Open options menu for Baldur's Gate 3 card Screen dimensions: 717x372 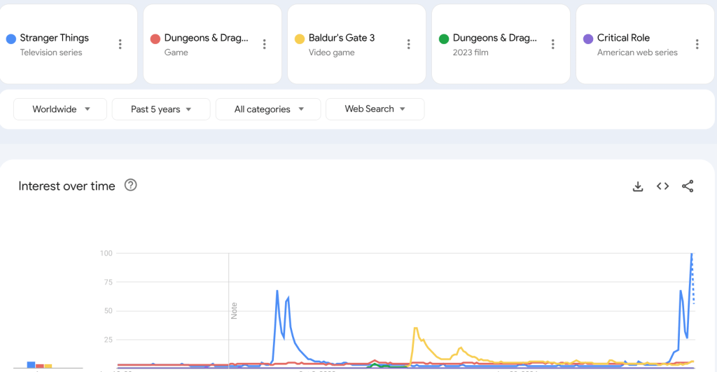[x=409, y=44]
